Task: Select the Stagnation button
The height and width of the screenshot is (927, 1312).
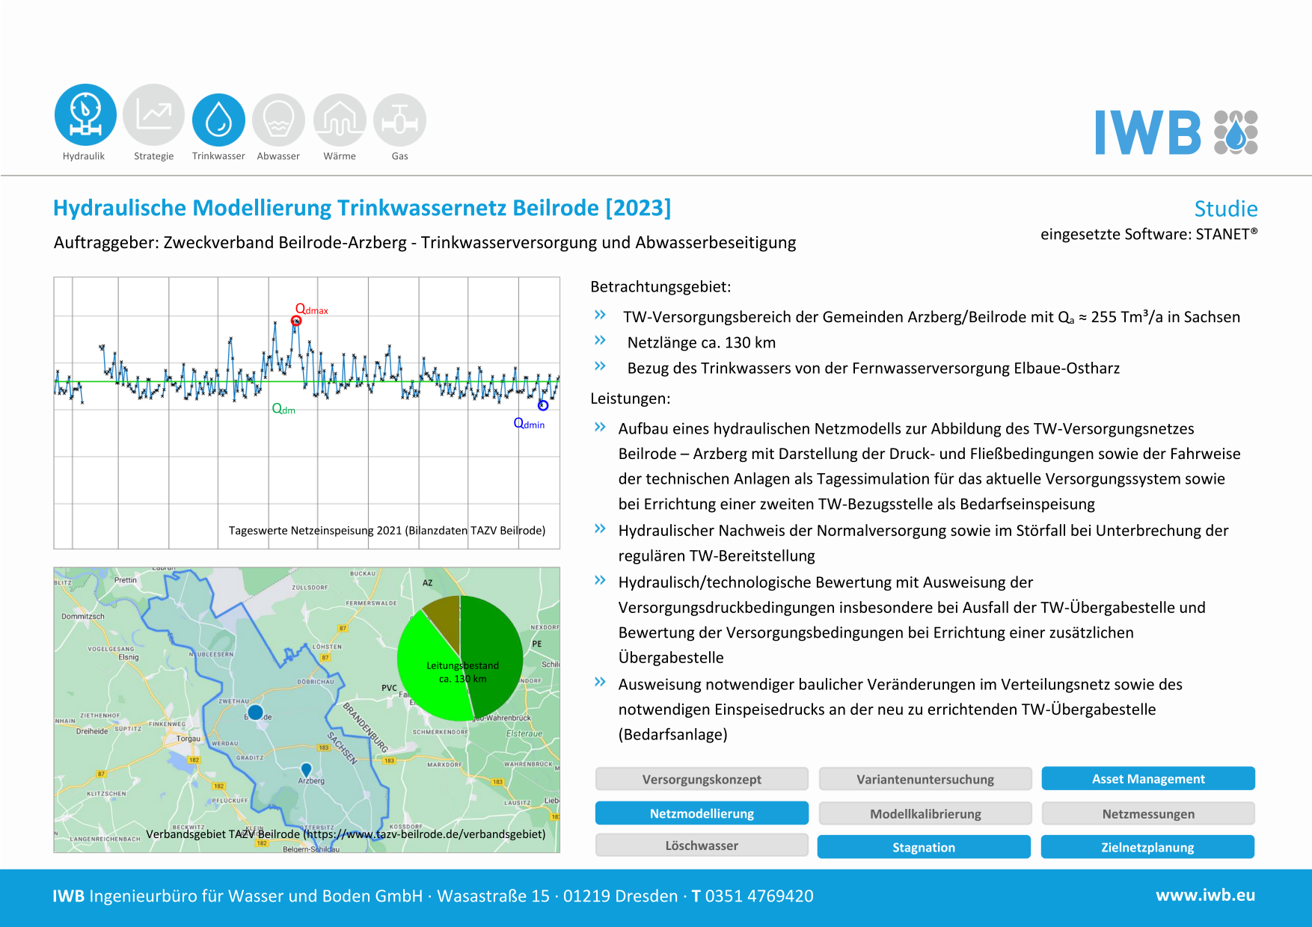Action: point(923,847)
